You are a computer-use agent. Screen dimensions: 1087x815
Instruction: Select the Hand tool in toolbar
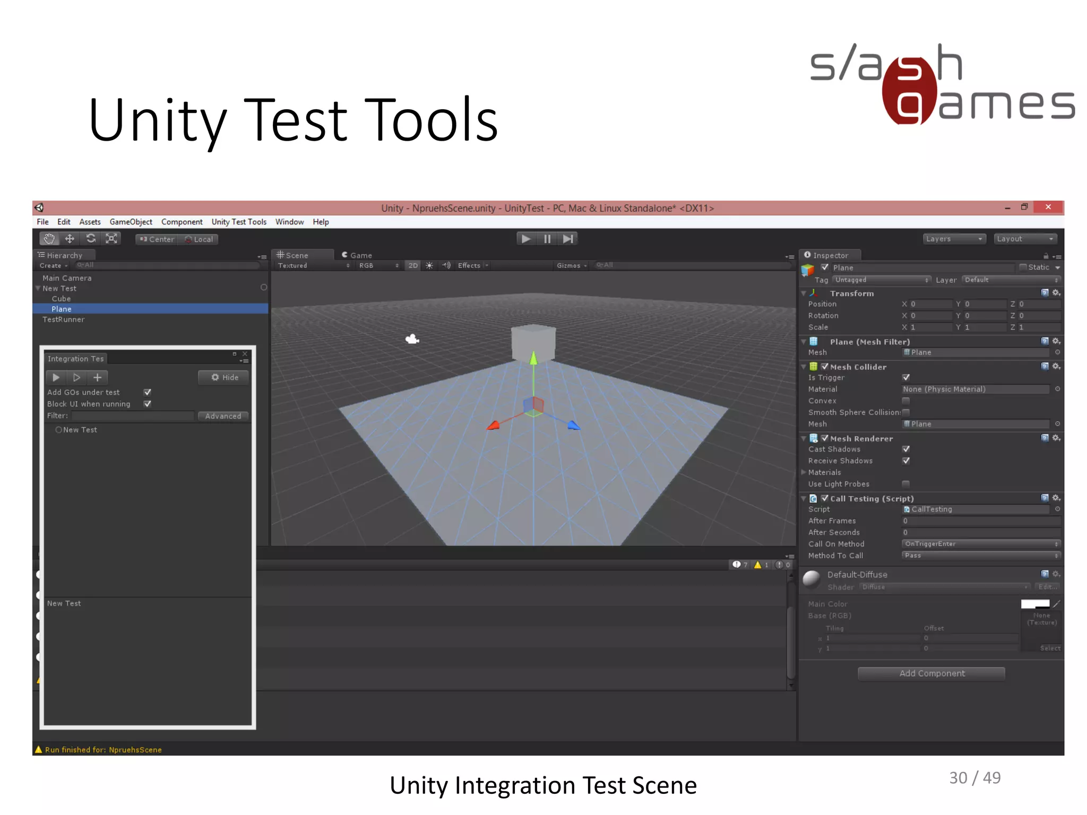tap(49, 239)
